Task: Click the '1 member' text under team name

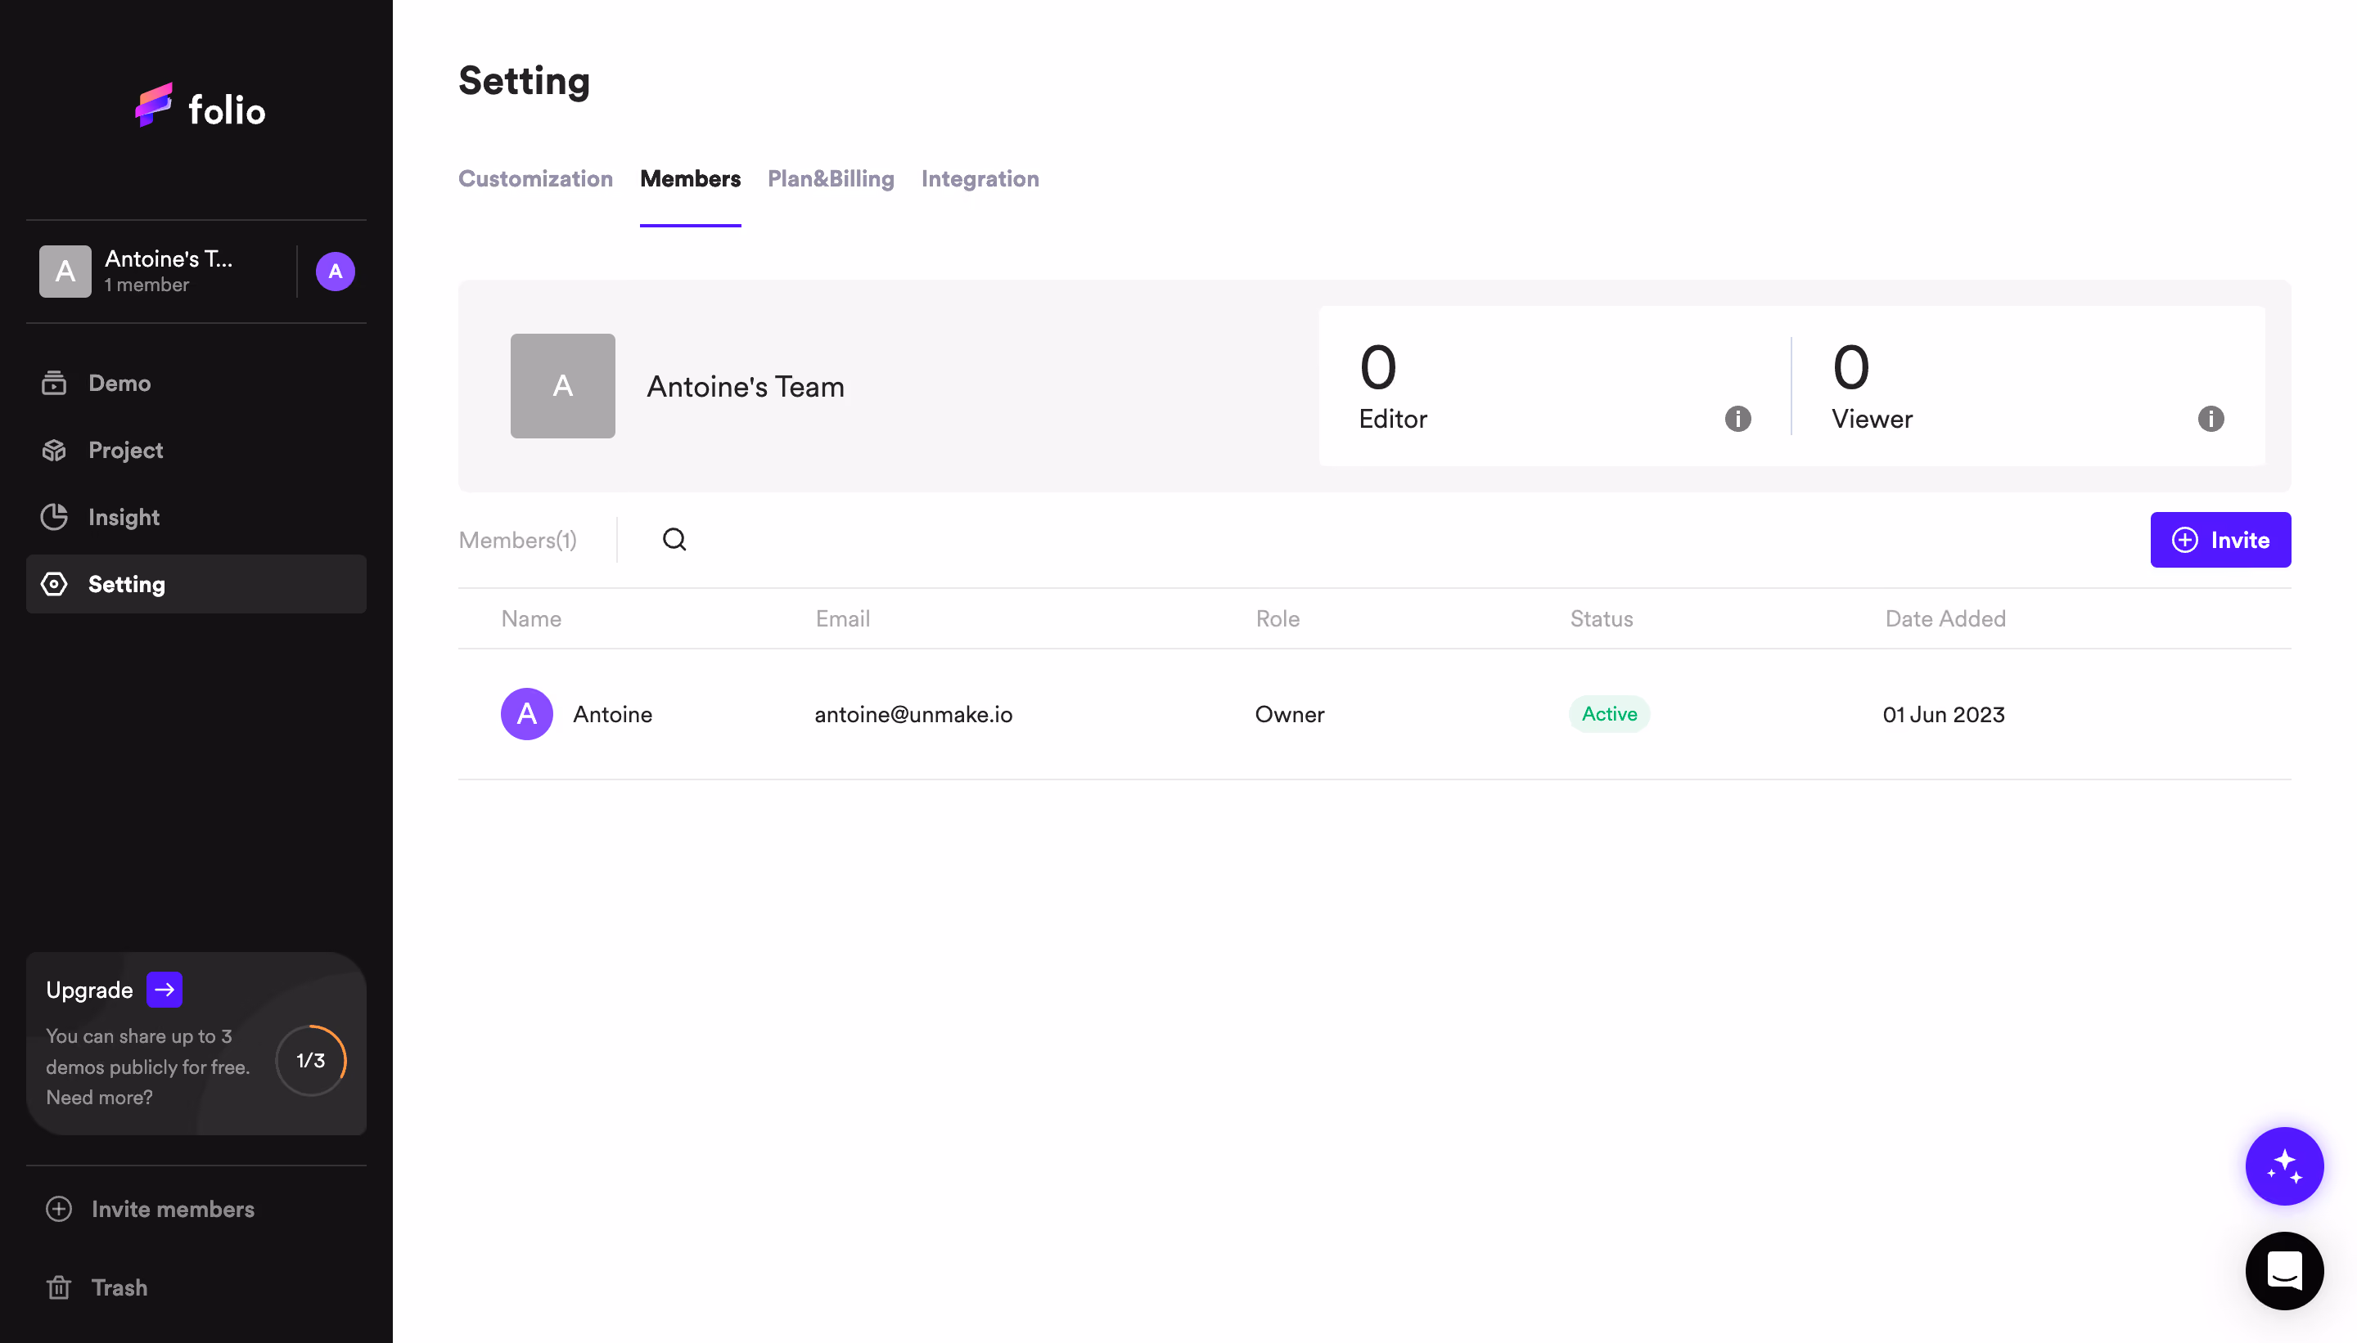Action: point(146,285)
